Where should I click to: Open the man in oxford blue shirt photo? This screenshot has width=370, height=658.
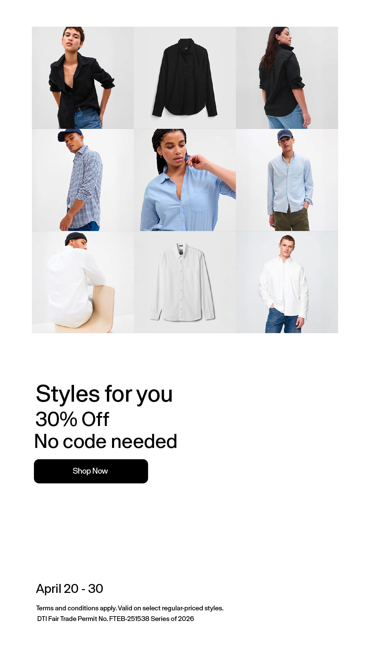(287, 180)
